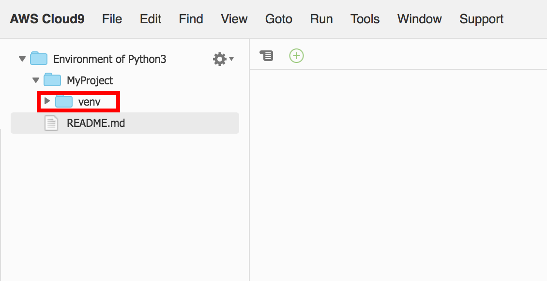Open the Window menu
Viewport: 547px width, 281px height.
click(x=419, y=19)
